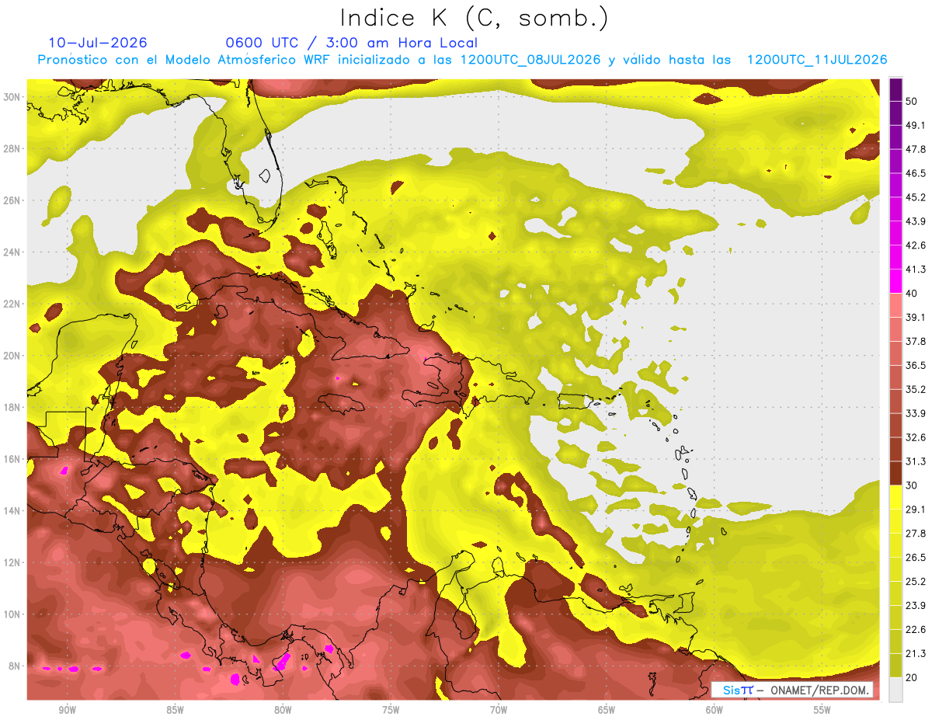Viewport: 932px width, 720px height.
Task: Click the latitude label "30N"
Action: [x=11, y=97]
